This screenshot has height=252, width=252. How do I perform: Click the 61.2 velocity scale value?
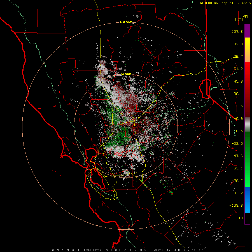[238, 69]
